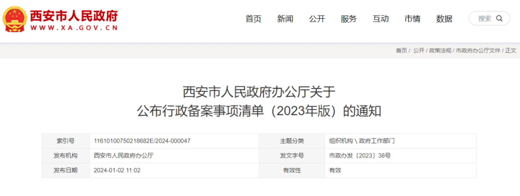Click the 有效性 label cell

click(292, 171)
